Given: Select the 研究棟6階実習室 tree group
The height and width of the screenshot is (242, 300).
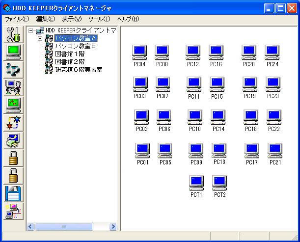Looking at the screenshot, I should tap(79, 70).
